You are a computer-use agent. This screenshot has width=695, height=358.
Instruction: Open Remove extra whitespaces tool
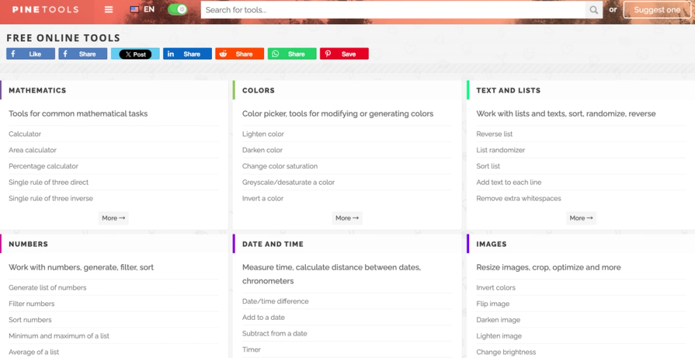click(x=518, y=199)
